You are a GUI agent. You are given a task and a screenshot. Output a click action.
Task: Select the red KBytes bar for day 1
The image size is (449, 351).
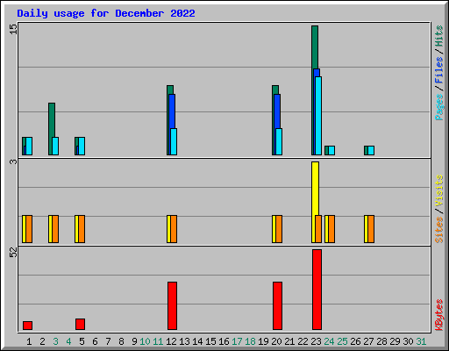click(27, 326)
